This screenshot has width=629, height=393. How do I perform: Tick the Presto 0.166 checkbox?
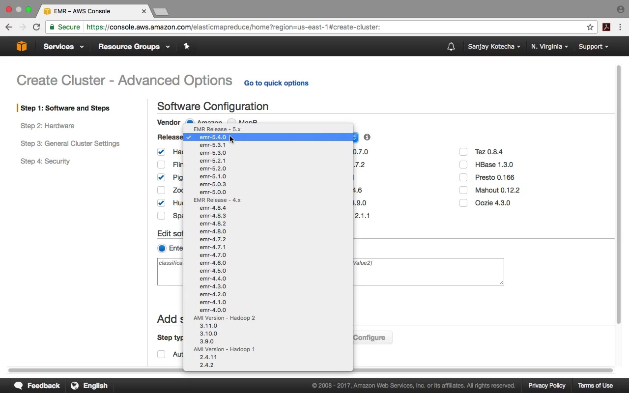(x=463, y=177)
